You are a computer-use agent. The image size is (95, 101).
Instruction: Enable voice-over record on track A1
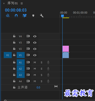48,62
